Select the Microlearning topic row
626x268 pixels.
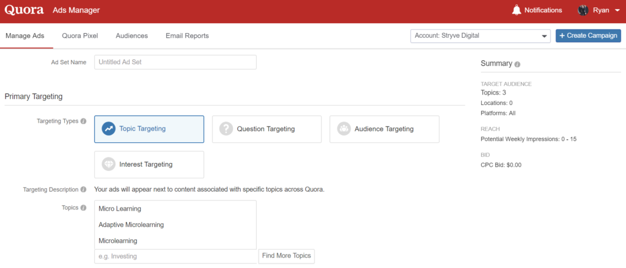pos(175,241)
